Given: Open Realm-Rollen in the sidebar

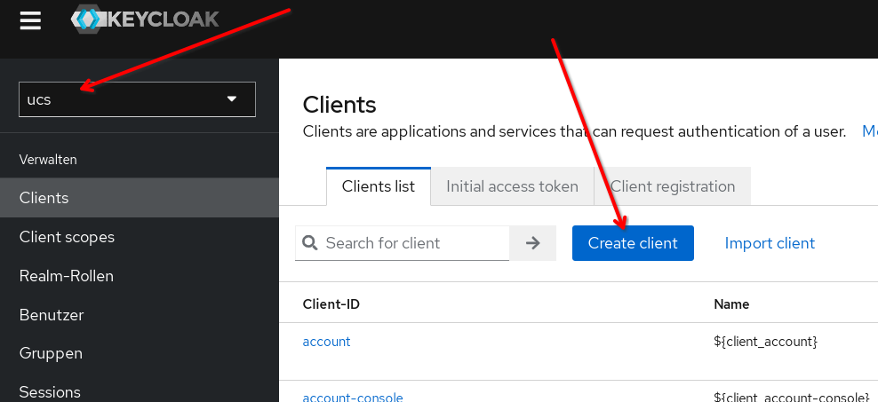Looking at the screenshot, I should 67,276.
